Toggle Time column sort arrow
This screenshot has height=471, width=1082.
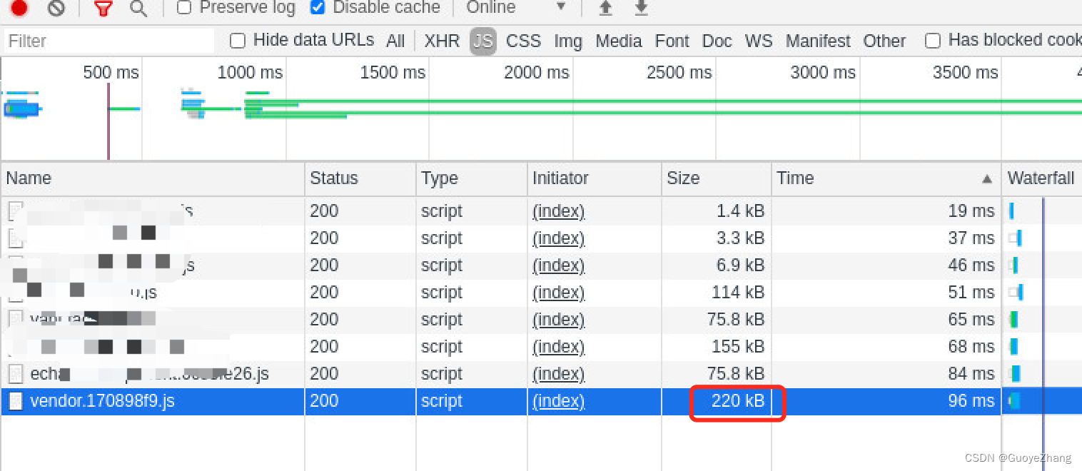(987, 178)
